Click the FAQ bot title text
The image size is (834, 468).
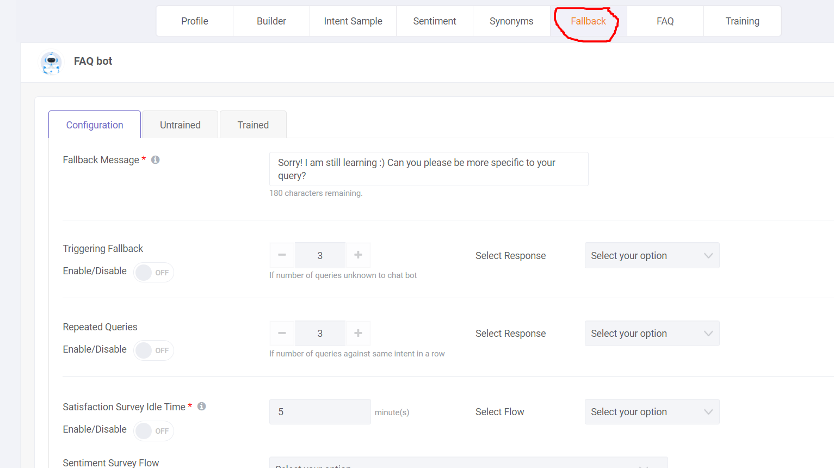pyautogui.click(x=93, y=61)
